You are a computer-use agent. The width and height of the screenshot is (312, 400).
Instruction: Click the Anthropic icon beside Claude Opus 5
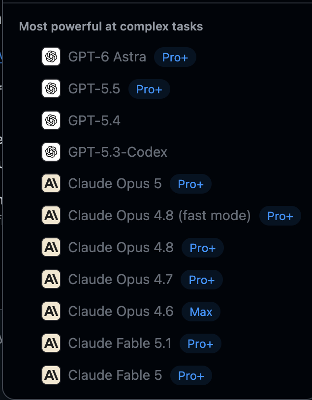[x=51, y=184]
